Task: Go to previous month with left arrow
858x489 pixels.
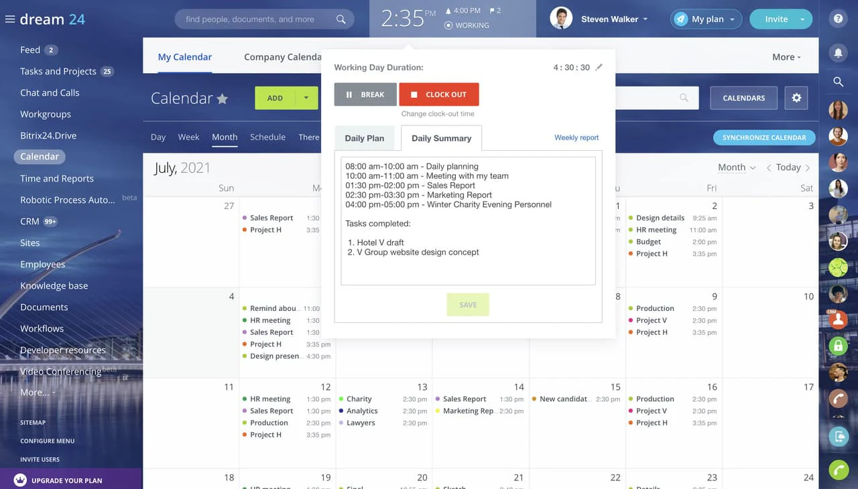Action: click(x=769, y=167)
